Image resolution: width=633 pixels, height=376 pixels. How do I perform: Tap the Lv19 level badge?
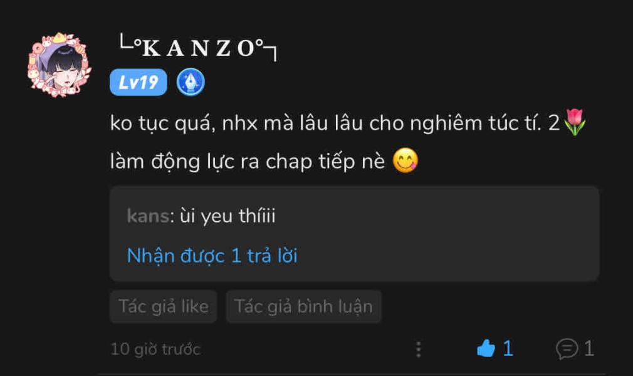(x=138, y=82)
